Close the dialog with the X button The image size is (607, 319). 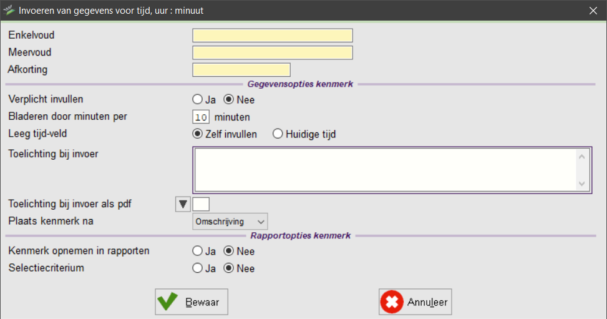tap(593, 11)
